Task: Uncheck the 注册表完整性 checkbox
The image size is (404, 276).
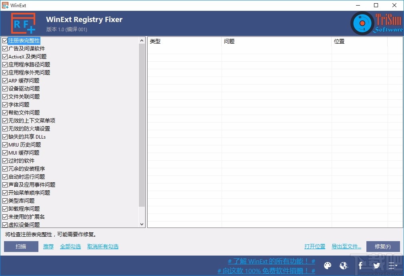Action: coord(4,40)
